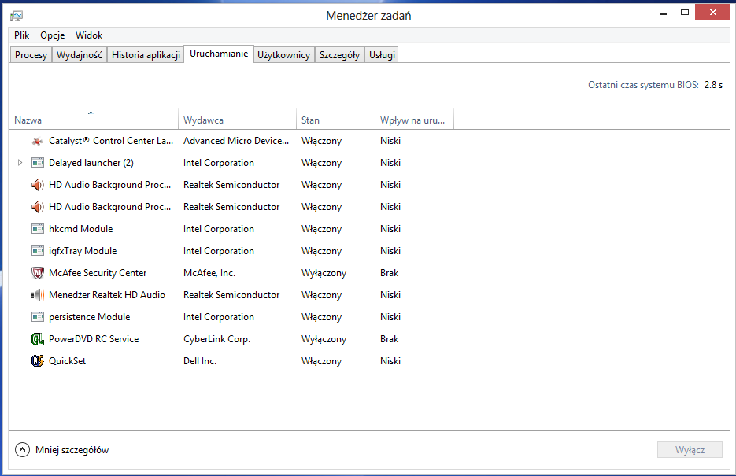Switch to the Użytkownicy tab
Screen dimensions: 736x476
point(283,55)
